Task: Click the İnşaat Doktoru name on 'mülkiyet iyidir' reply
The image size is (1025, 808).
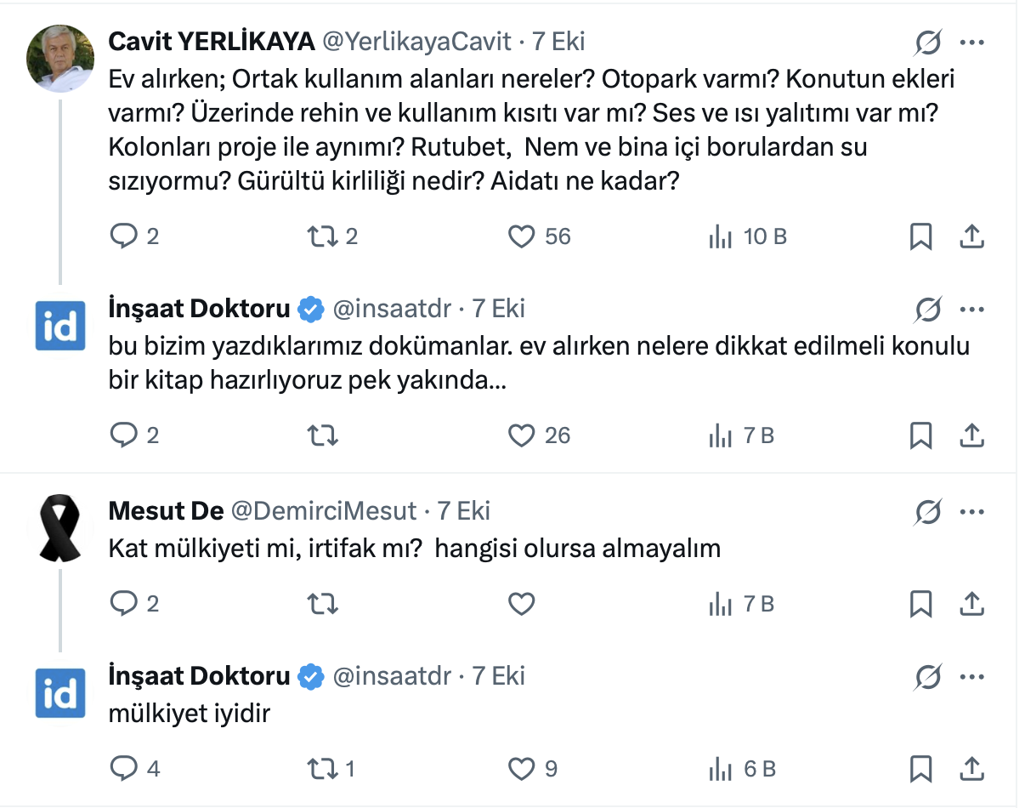Action: coord(200,676)
